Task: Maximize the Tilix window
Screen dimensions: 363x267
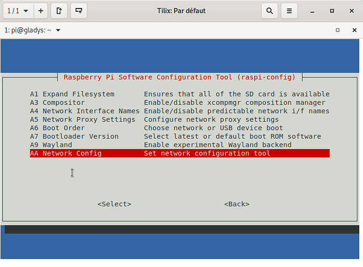Action: coord(332,11)
